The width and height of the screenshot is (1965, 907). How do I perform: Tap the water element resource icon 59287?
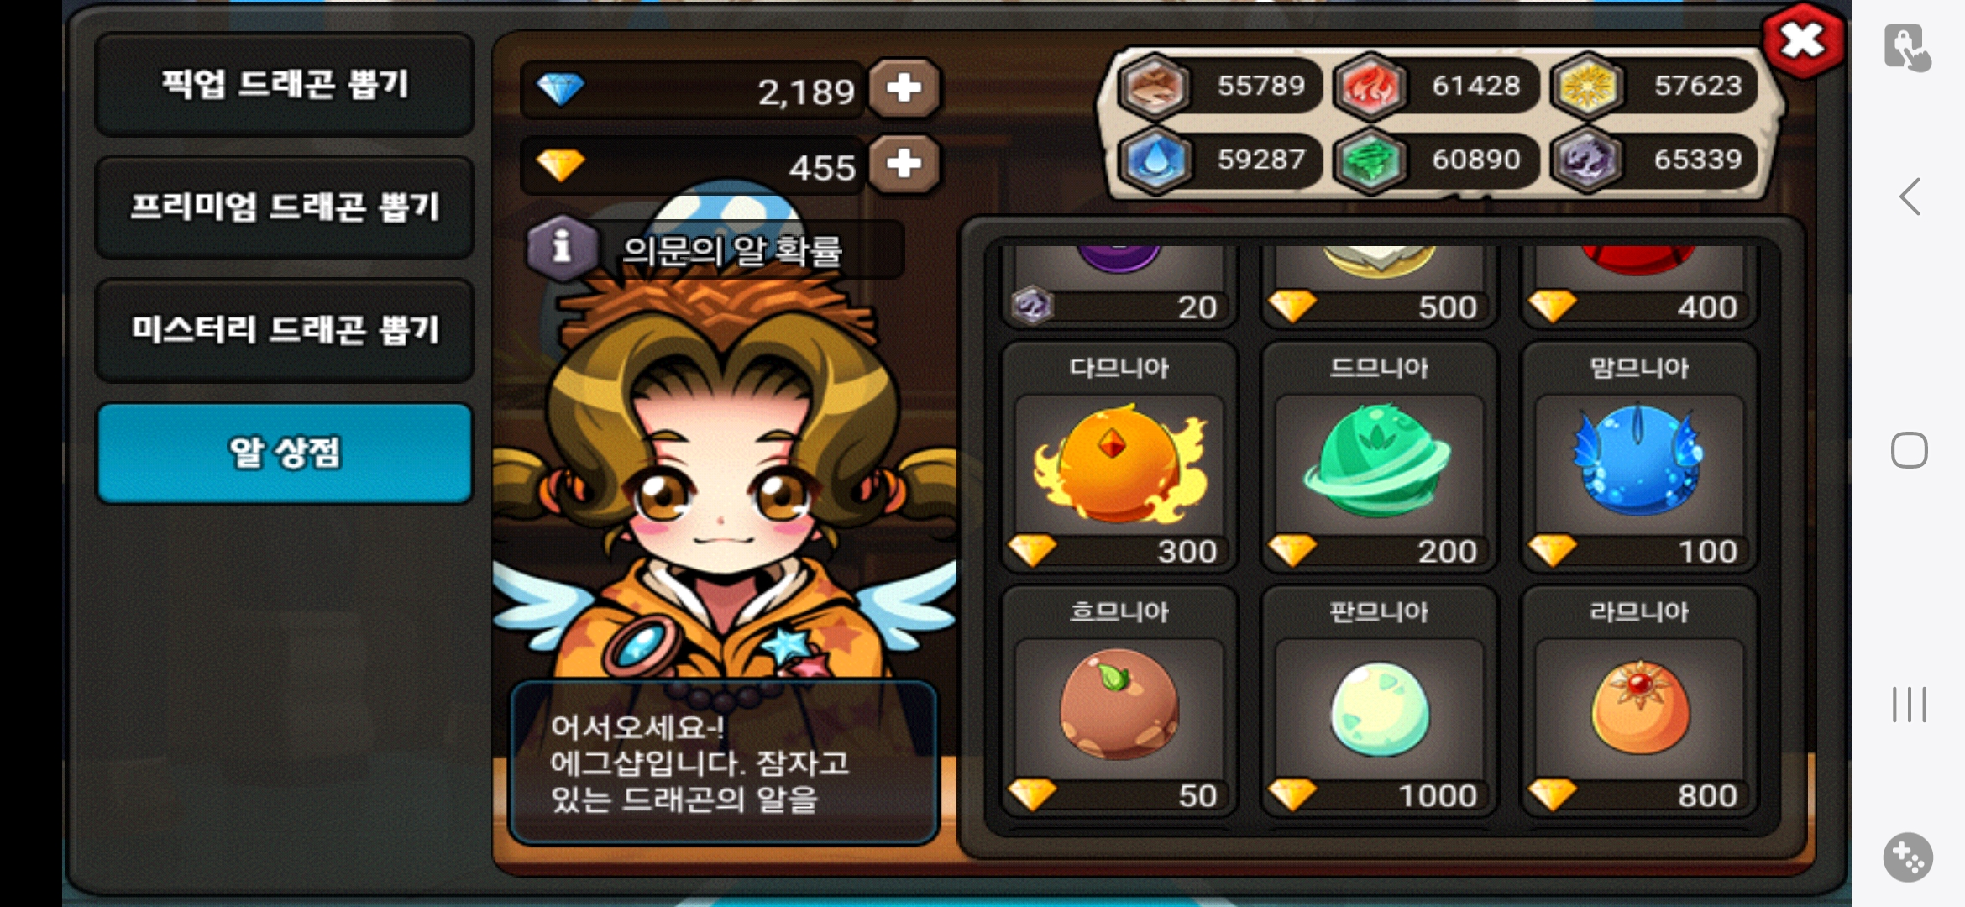1155,160
